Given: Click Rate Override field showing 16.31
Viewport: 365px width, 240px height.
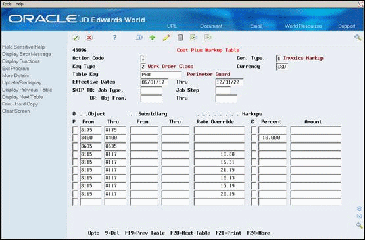Looking at the screenshot, I should (219, 162).
